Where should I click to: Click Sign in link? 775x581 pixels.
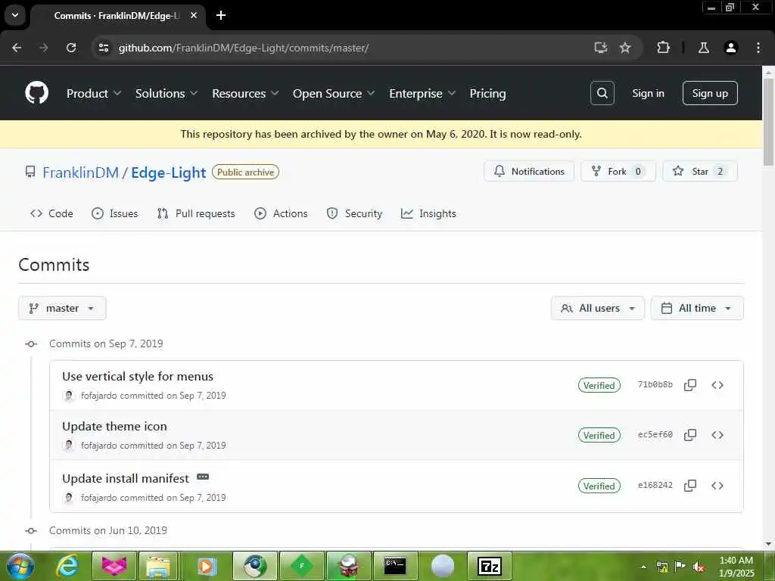[x=648, y=93]
